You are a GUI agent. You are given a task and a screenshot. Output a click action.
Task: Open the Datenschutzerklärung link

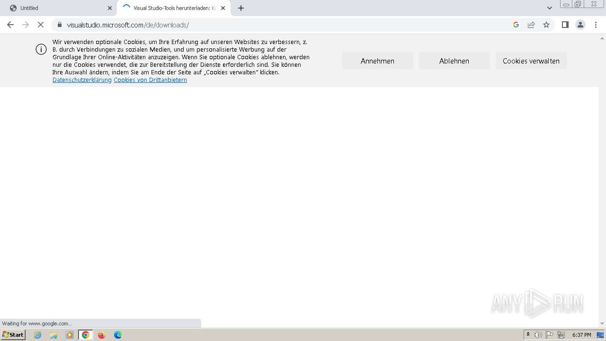tap(82, 80)
